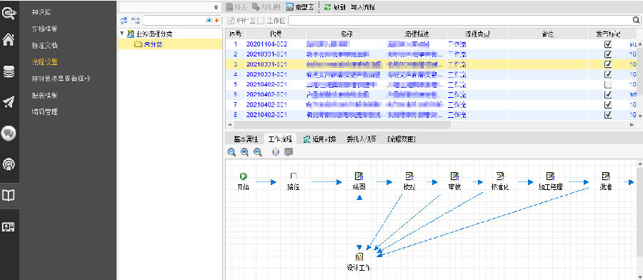Click the fit-to-page icon in the diagram toolbar
Screen dimensions: 643x280
276,152
